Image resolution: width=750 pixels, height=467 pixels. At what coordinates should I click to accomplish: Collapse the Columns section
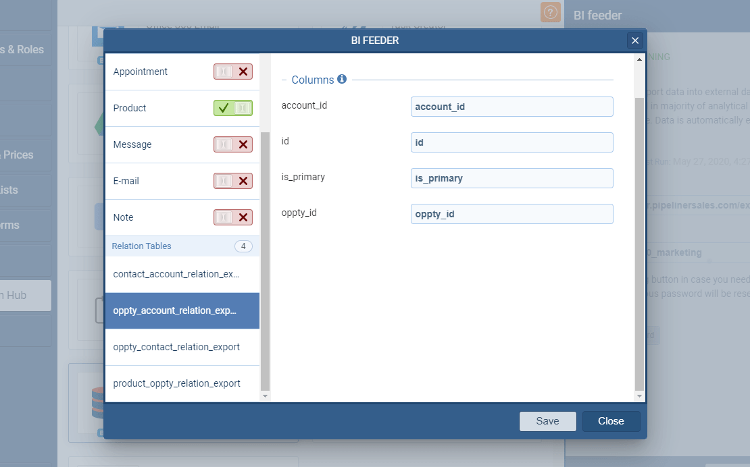pos(284,80)
